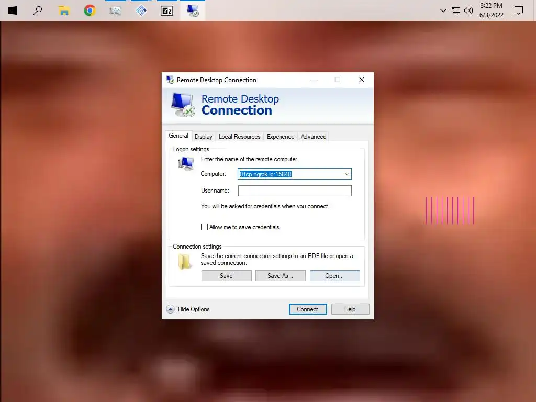This screenshot has width=536, height=402.
Task: Close the Remote Desktop Connection window
Action: coord(362,80)
